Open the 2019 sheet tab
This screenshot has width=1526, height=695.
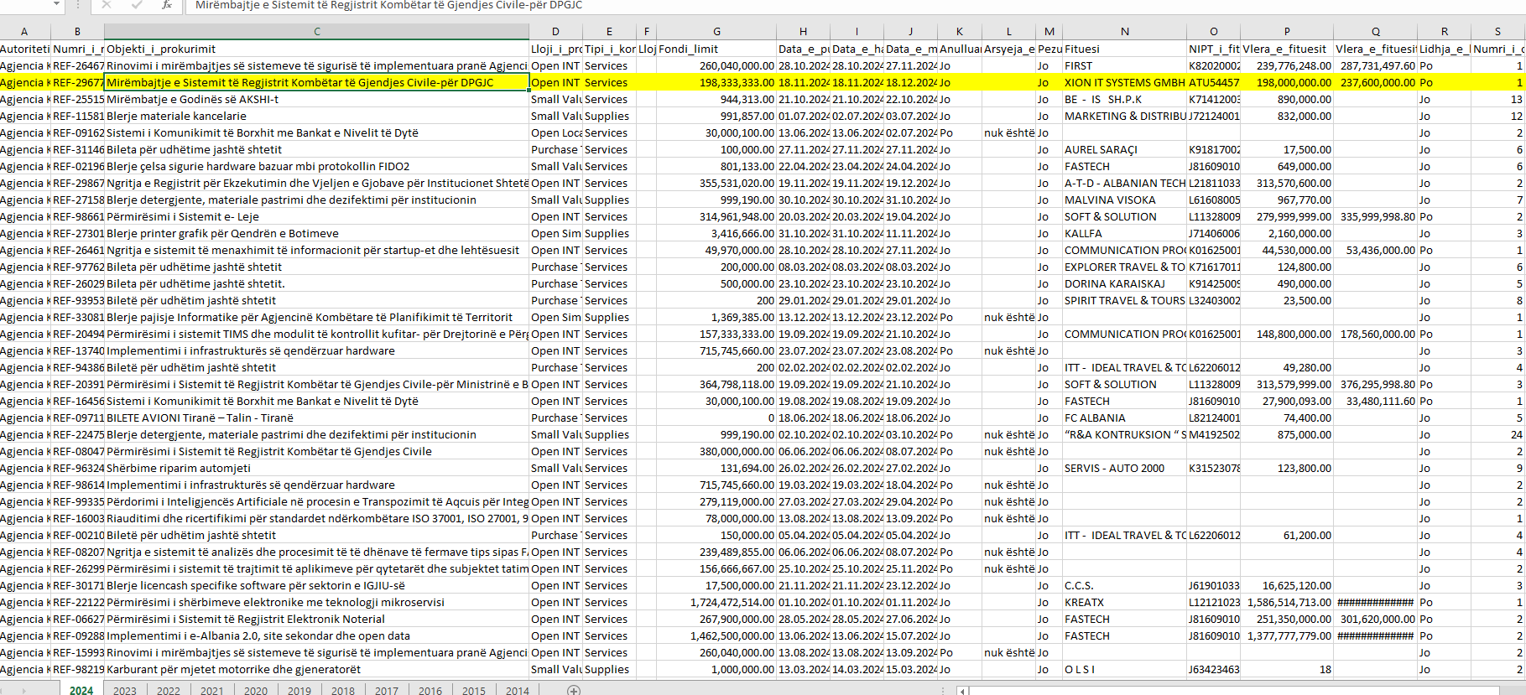[299, 690]
